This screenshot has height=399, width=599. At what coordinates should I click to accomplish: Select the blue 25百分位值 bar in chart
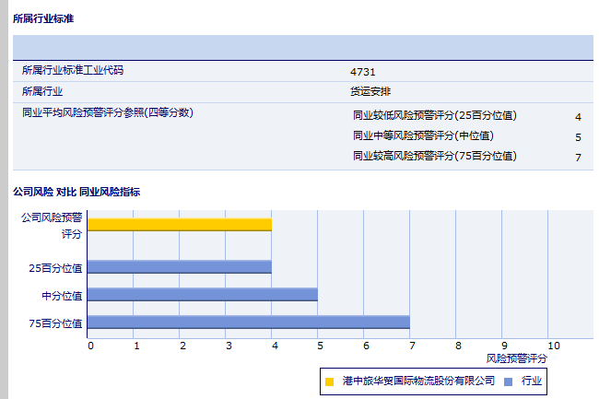[x=180, y=267]
